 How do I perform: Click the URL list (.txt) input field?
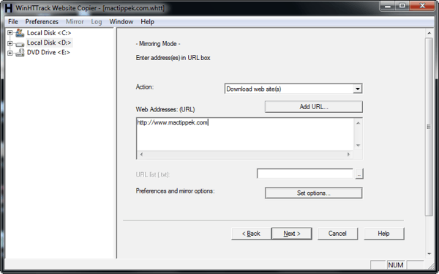coord(305,174)
